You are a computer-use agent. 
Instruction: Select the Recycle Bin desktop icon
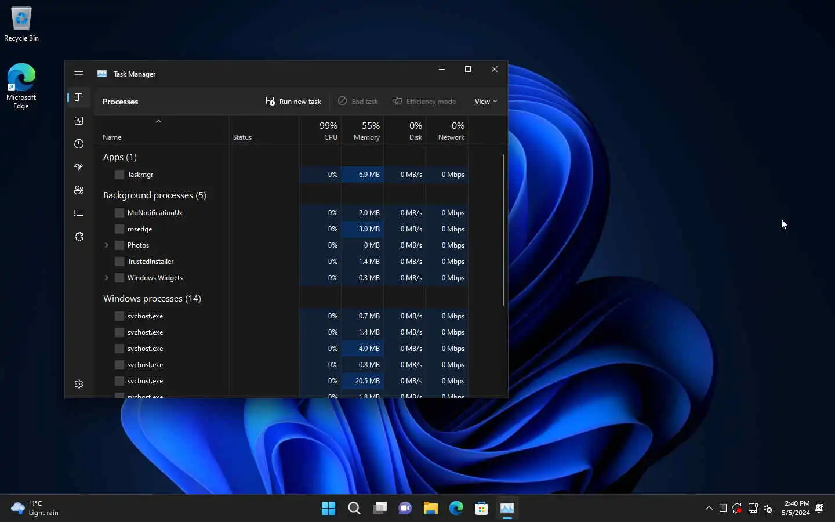[21, 24]
